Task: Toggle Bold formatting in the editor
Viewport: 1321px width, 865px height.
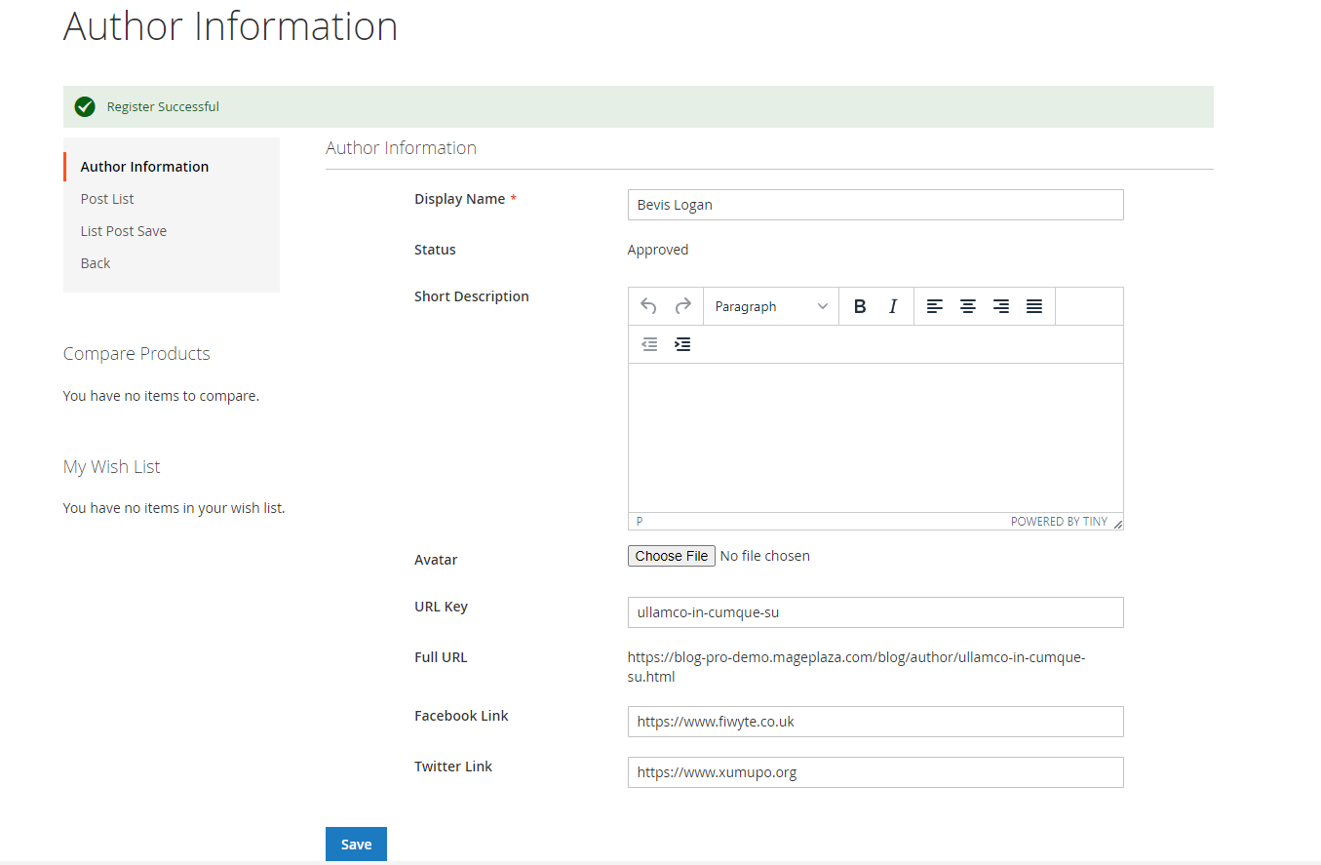Action: pyautogui.click(x=860, y=306)
